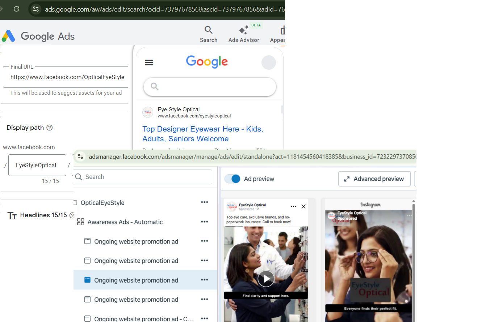Click the Google Ads Search magnifier icon

tap(209, 30)
